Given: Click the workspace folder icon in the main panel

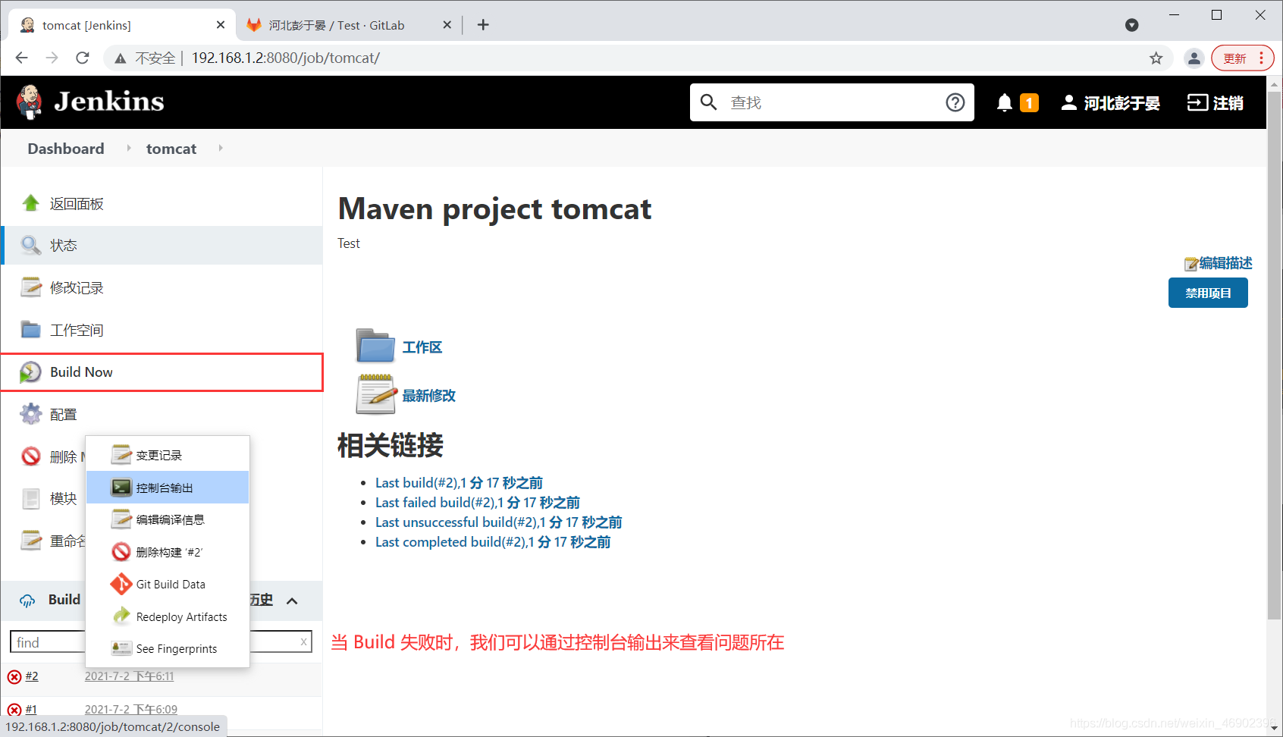Looking at the screenshot, I should 375,347.
